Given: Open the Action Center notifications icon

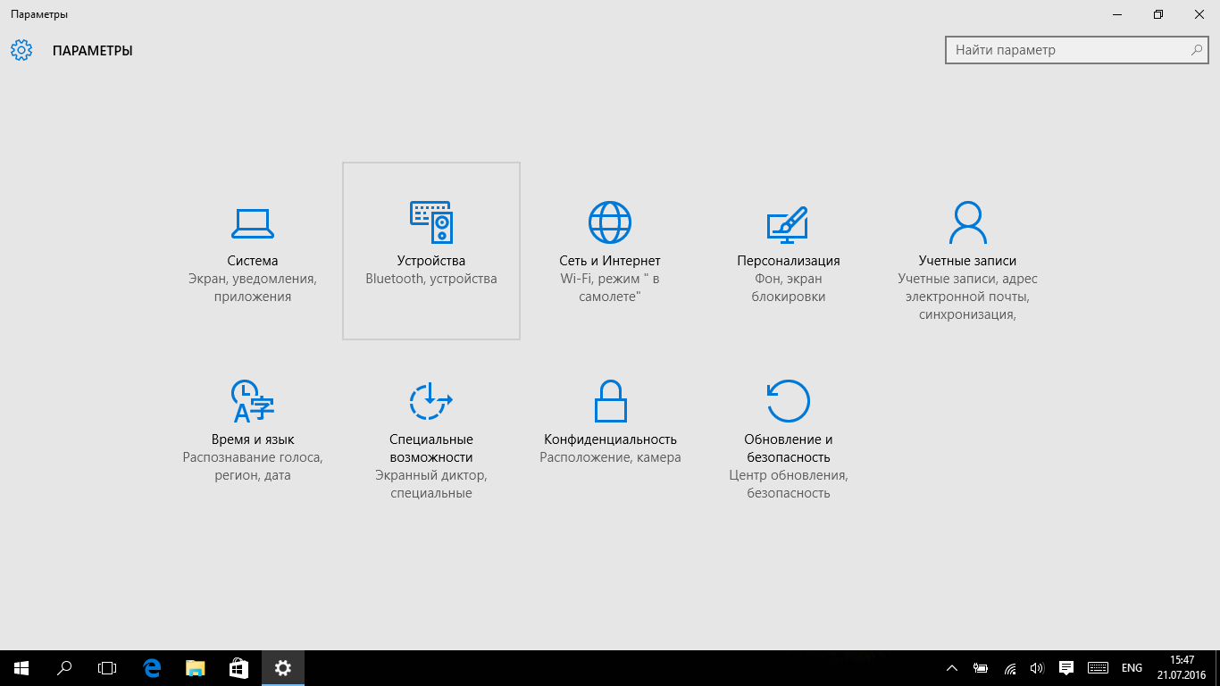Looking at the screenshot, I should pyautogui.click(x=1065, y=668).
